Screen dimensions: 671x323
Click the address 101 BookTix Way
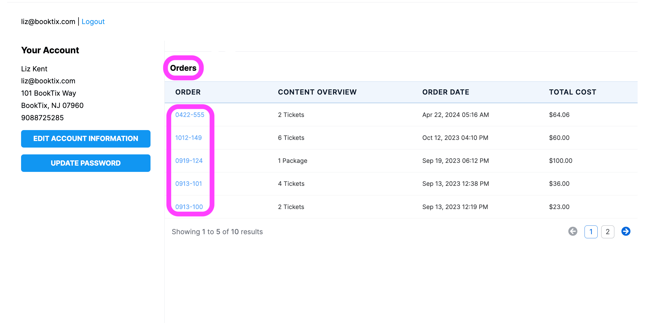click(x=48, y=93)
